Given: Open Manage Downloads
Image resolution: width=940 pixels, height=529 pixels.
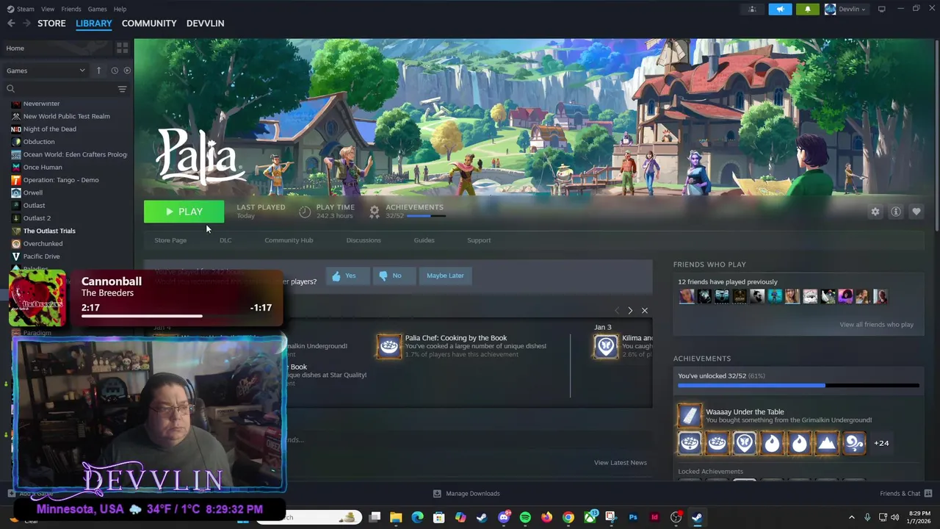Looking at the screenshot, I should point(466,494).
